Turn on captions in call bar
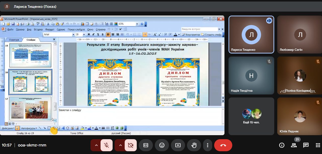322x154 pixels. pos(146,145)
